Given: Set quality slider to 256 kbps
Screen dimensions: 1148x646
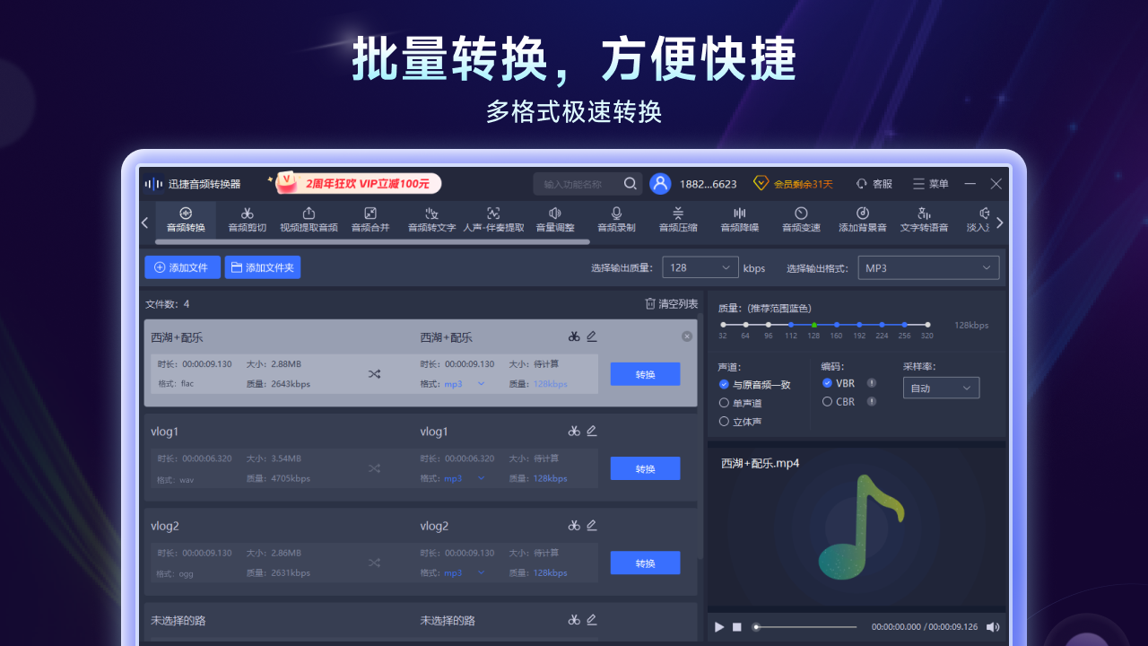Looking at the screenshot, I should 904,325.
